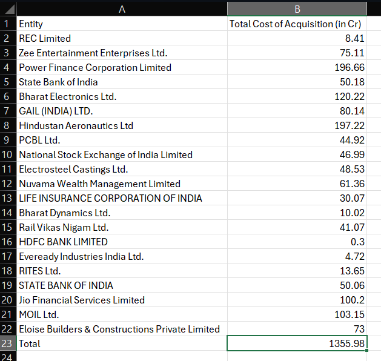Click the Hindustan Aeronautics Ltd cell
Screen dimensions: 381x361
click(122, 125)
